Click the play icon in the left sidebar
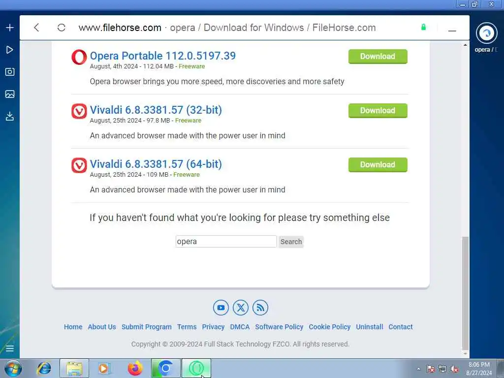 (10, 50)
